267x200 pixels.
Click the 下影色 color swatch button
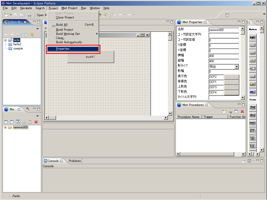232,92
